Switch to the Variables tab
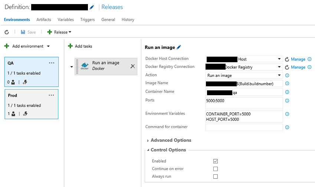Image resolution: width=315 pixels, height=187 pixels. [66, 20]
